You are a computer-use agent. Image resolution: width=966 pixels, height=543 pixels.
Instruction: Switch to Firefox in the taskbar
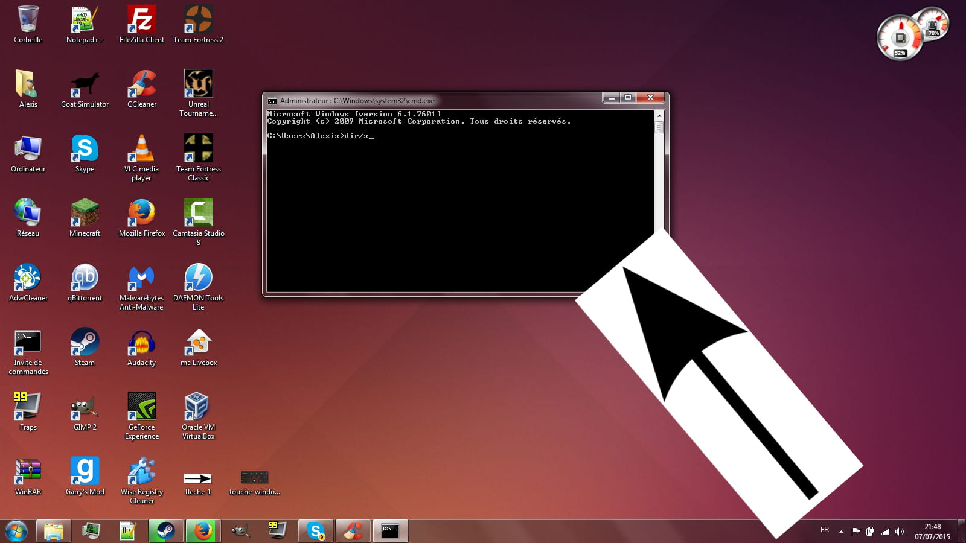[x=203, y=531]
